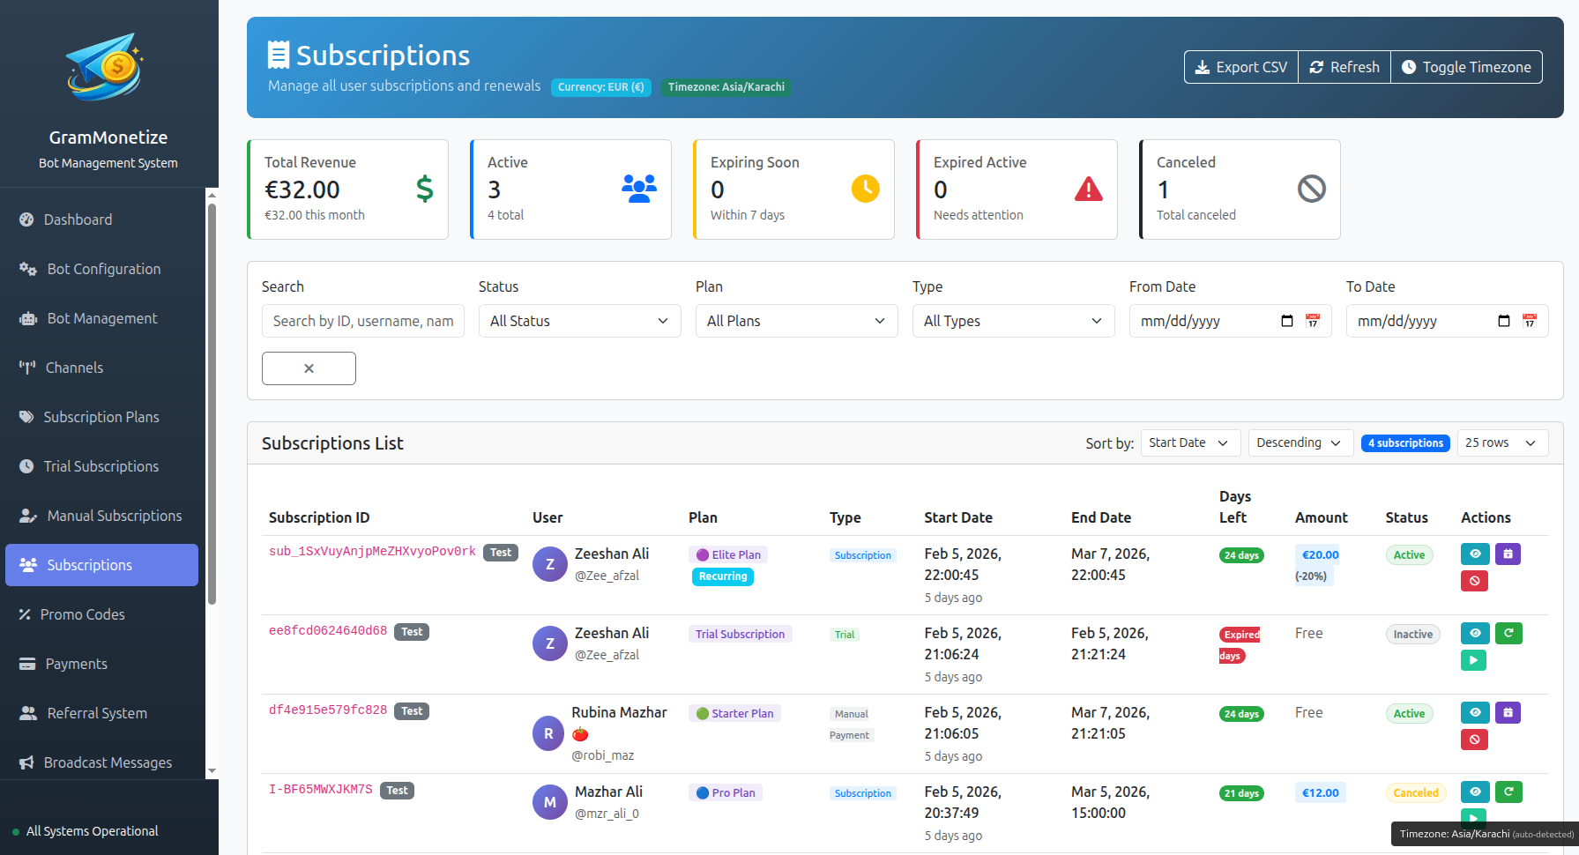The width and height of the screenshot is (1579, 855).
Task: Renew the expired trial subscription with green refresh icon
Action: point(1508,633)
